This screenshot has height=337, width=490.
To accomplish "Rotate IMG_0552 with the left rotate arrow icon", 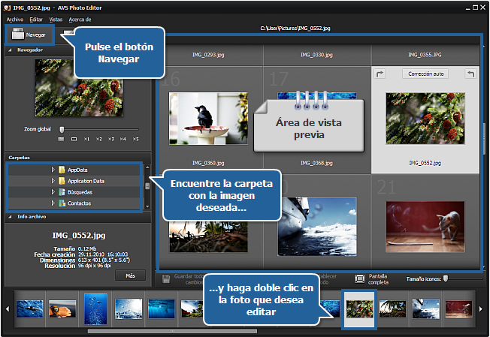I will (x=379, y=74).
